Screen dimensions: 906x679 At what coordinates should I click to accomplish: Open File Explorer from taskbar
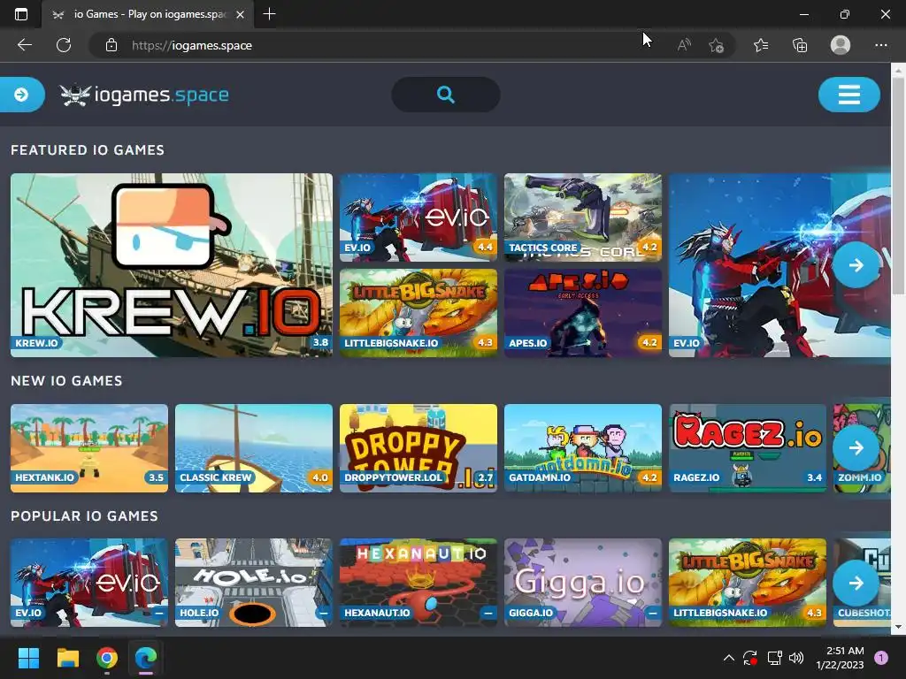[67, 658]
